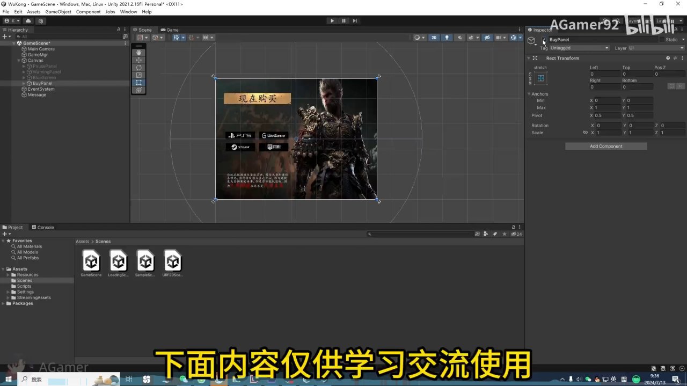Open the GameObject menu
687x386 pixels.
click(x=58, y=12)
